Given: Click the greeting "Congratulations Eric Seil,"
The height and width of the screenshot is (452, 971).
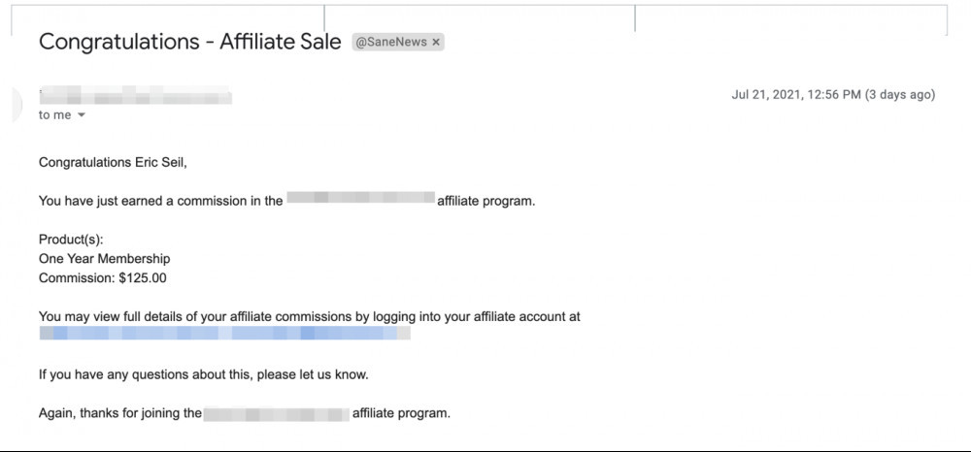Looking at the screenshot, I should tap(113, 163).
